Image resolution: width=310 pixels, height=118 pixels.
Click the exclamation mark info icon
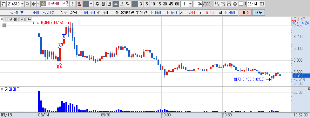[x=73, y=3]
